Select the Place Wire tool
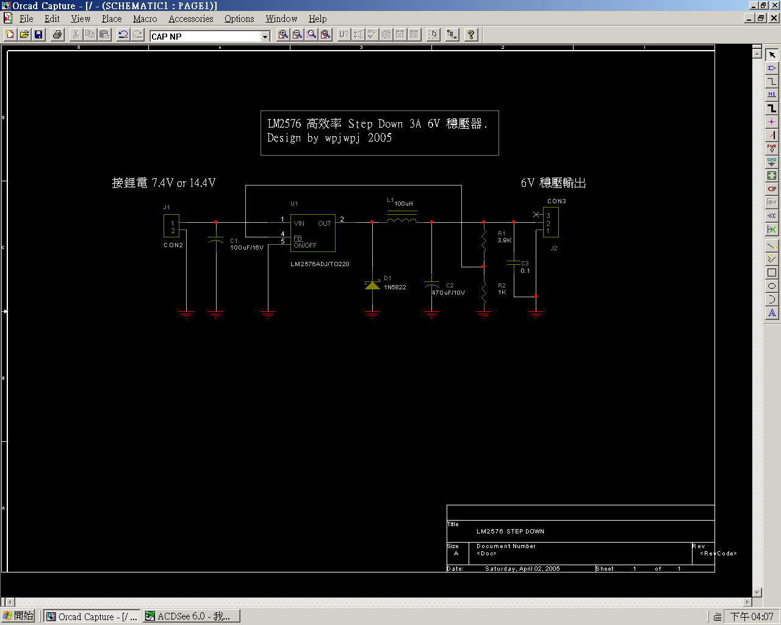781x625 pixels. tap(771, 82)
